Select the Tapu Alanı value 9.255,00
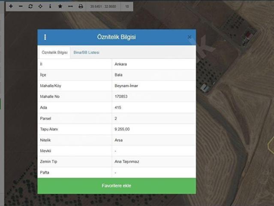 click(122, 129)
